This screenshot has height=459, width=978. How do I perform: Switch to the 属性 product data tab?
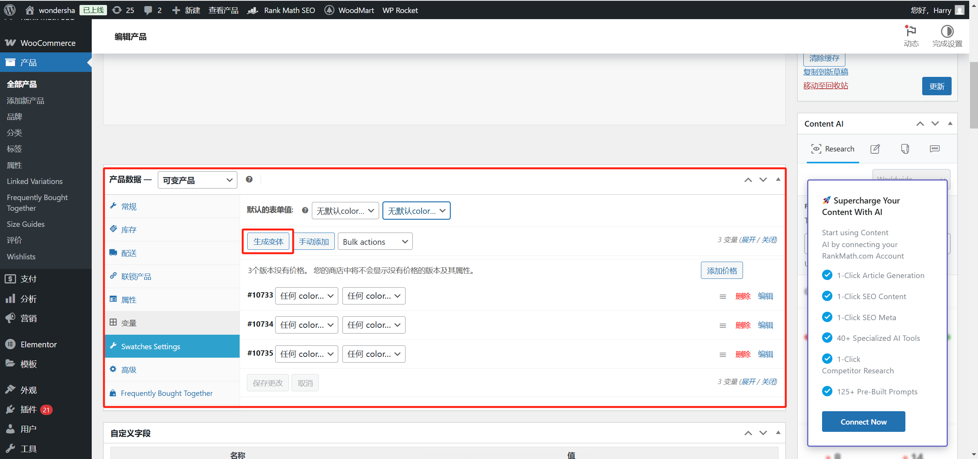129,300
